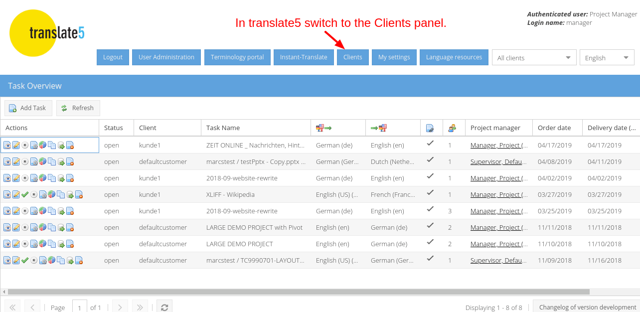Click the task grid horizontal scrollbar

point(299,292)
